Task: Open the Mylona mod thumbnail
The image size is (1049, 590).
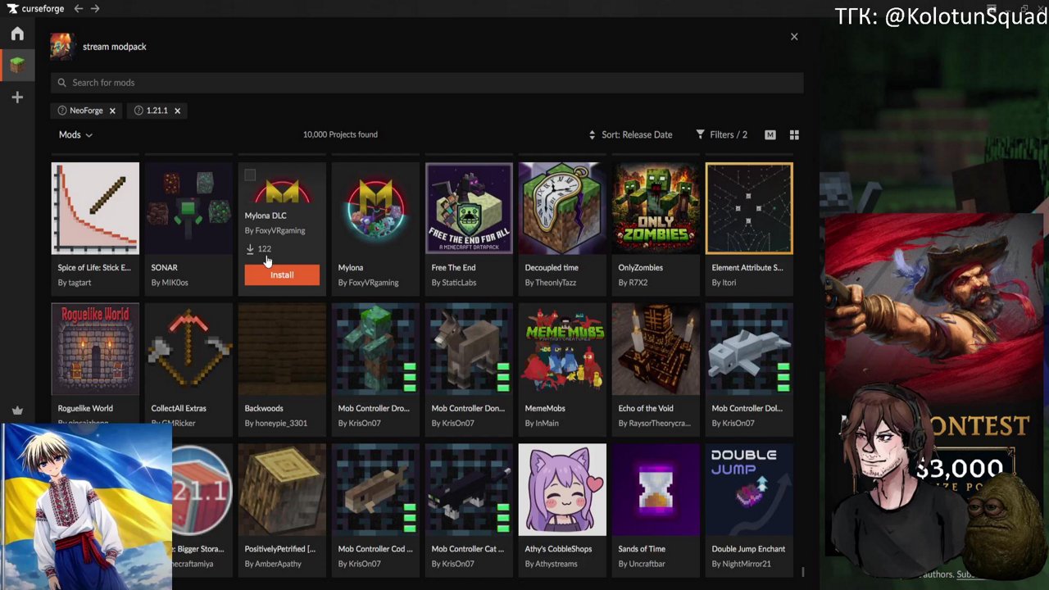Action: (x=375, y=209)
